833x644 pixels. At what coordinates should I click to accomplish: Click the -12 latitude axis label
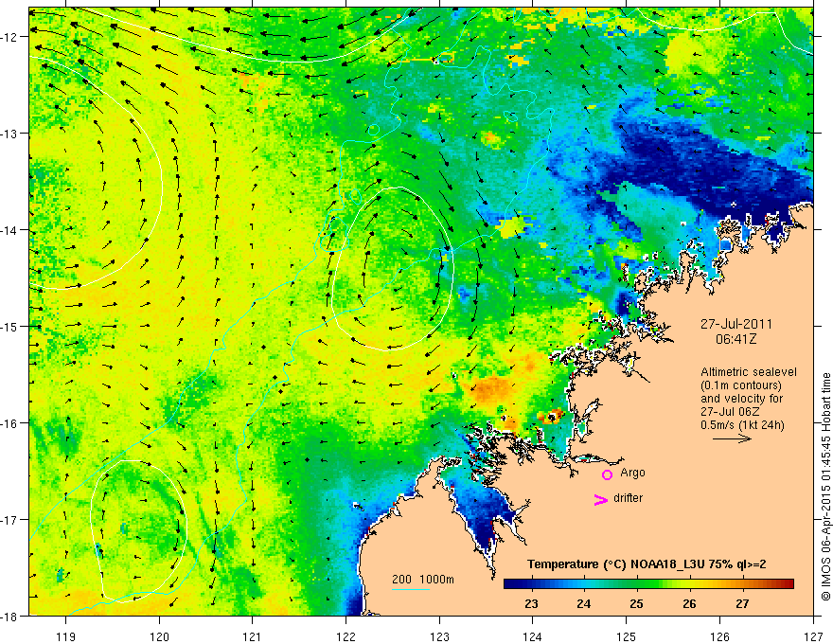click(9, 37)
